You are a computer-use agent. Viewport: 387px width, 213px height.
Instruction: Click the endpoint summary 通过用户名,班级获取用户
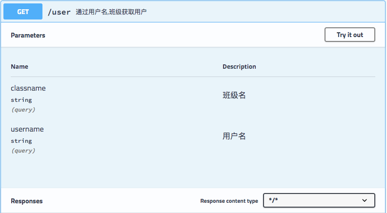111,12
